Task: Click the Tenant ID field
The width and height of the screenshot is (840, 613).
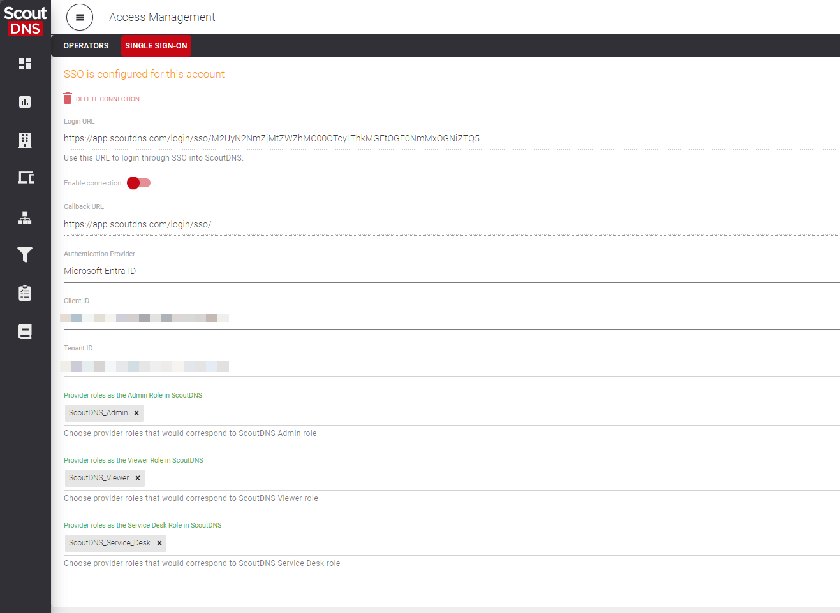Action: tap(452, 366)
